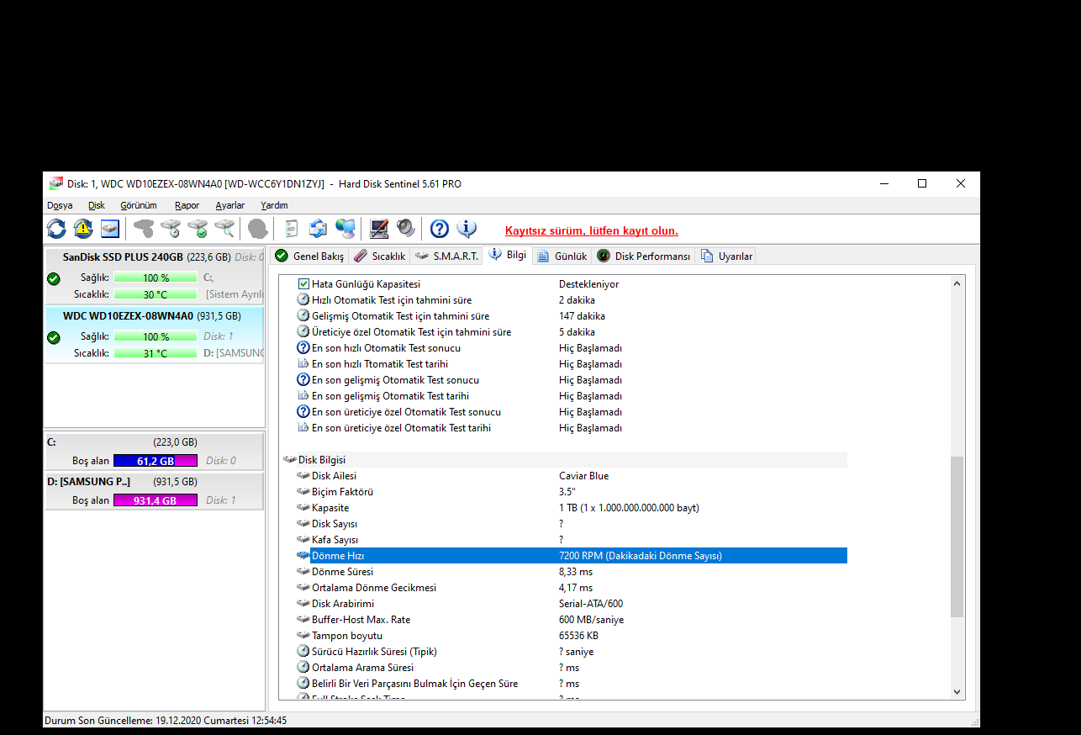Click the disk with clock test icon
Image resolution: width=1081 pixels, height=735 pixels.
coord(171,228)
